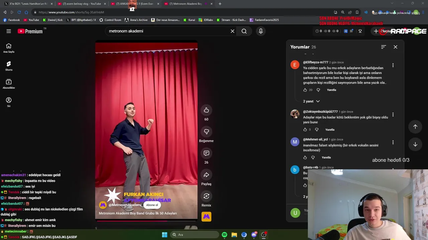Reload the page with the browser refresh icon
This screenshot has height=240, width=428.
pos(19,12)
